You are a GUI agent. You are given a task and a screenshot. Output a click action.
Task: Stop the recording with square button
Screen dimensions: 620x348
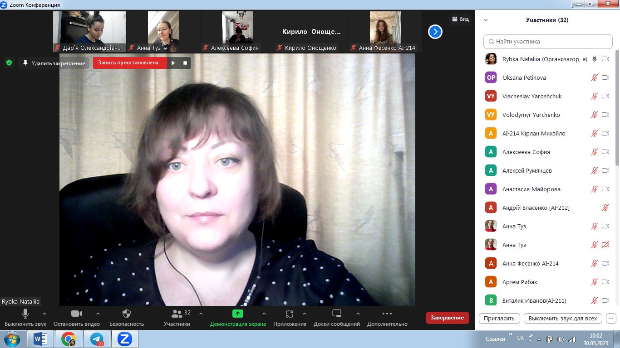185,63
